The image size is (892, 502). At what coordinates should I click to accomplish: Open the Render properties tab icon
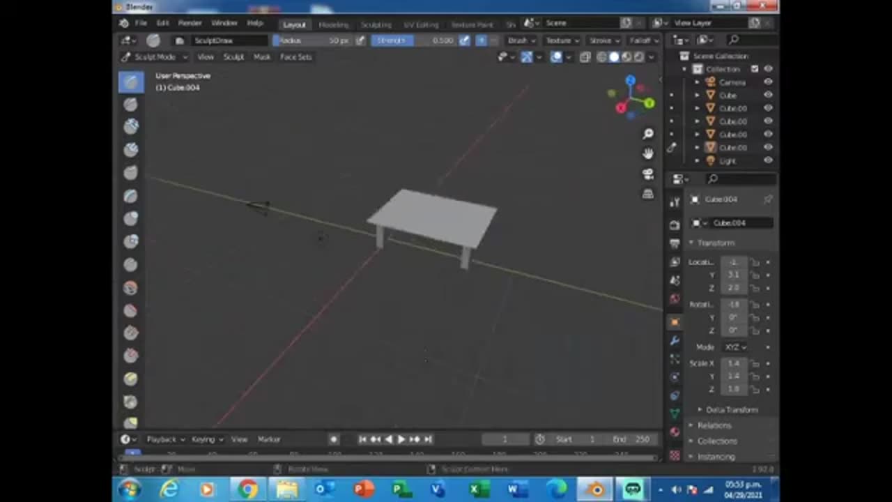click(675, 225)
